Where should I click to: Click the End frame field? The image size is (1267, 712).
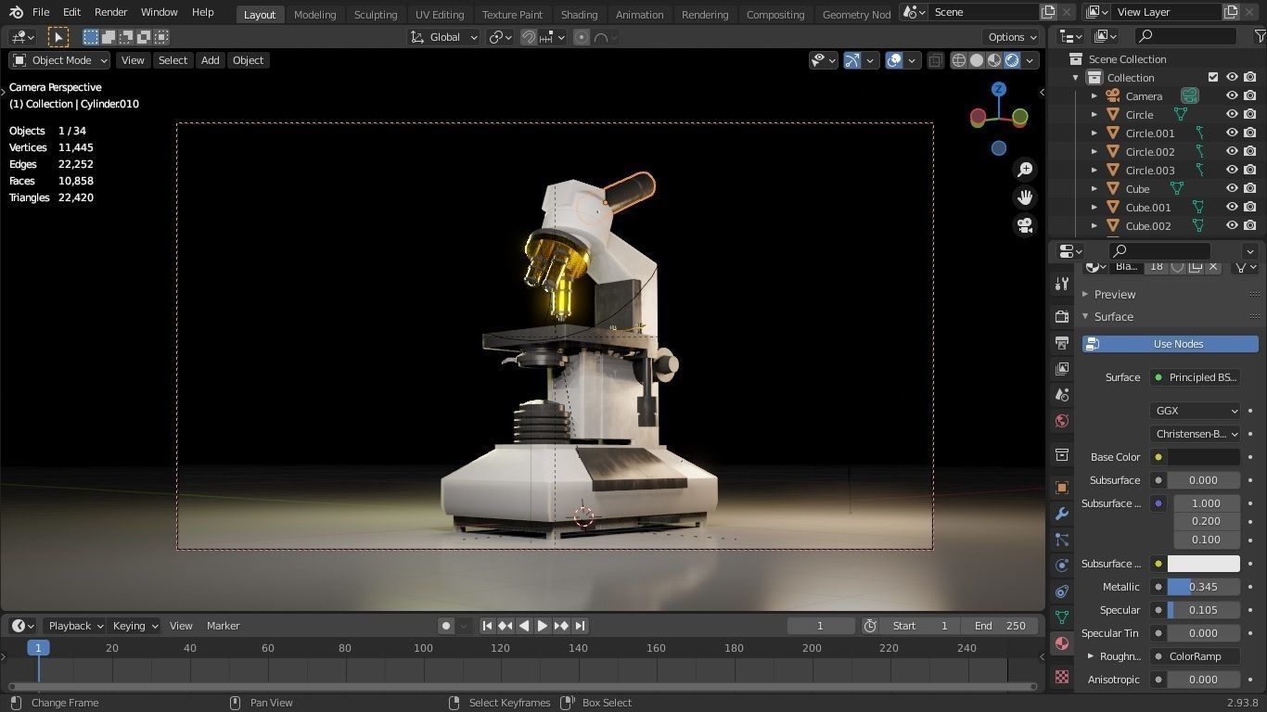1000,626
